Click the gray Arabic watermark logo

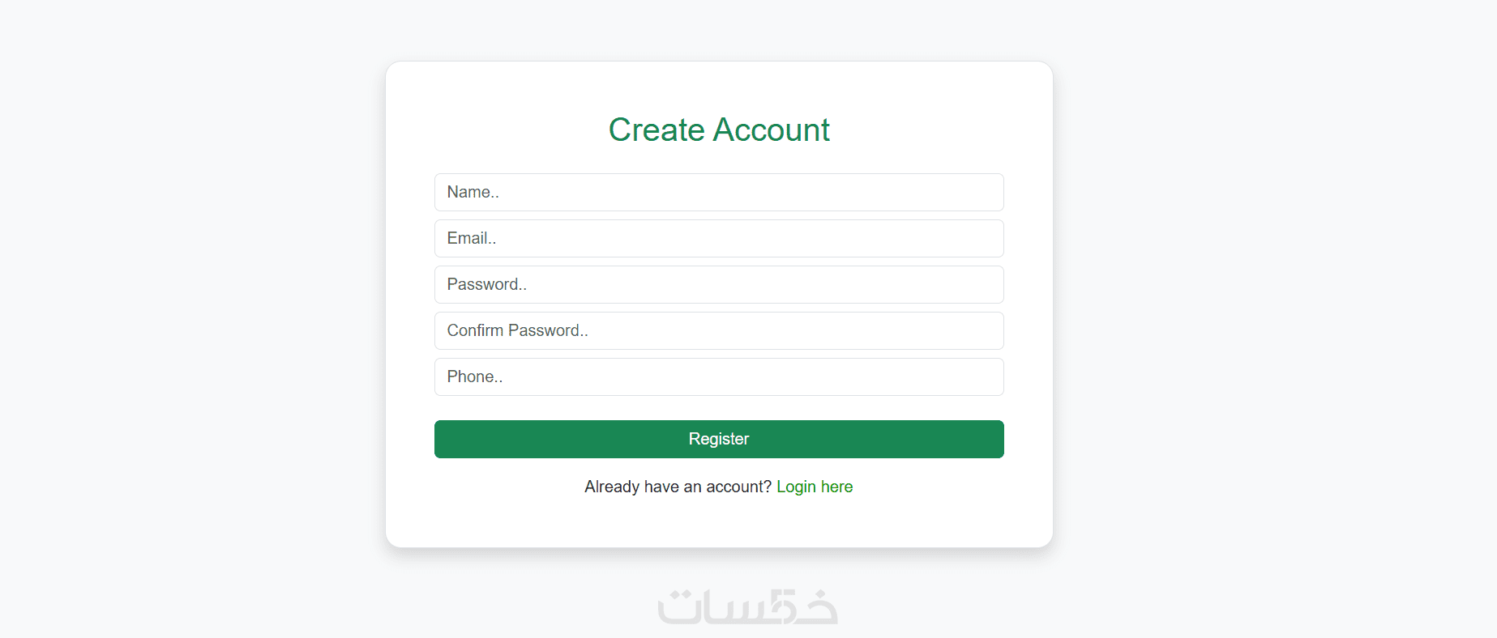pyautogui.click(x=747, y=607)
